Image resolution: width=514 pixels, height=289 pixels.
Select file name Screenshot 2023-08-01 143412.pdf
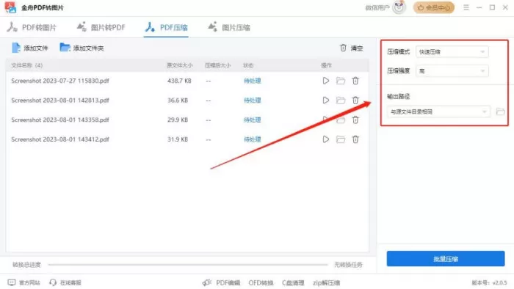60,139
